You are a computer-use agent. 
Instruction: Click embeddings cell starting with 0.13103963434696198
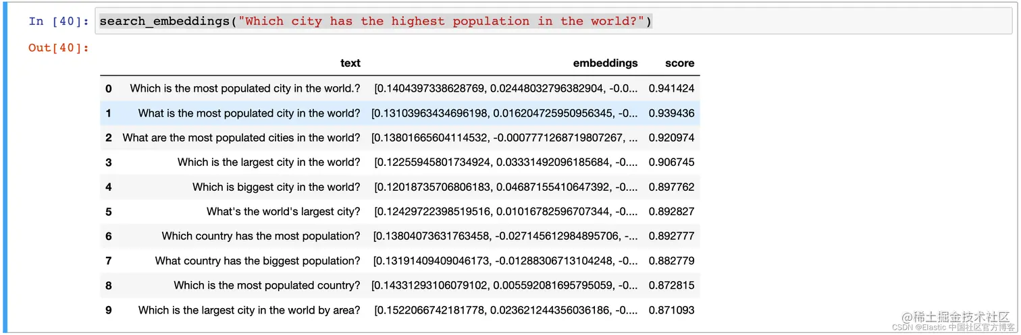click(x=504, y=113)
